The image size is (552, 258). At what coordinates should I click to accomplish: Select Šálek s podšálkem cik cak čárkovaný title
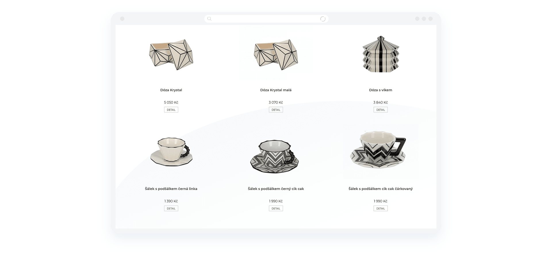[380, 189]
